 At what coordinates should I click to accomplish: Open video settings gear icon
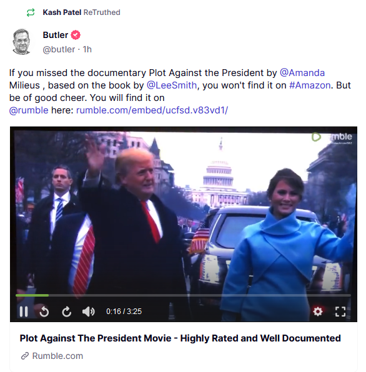[318, 312]
